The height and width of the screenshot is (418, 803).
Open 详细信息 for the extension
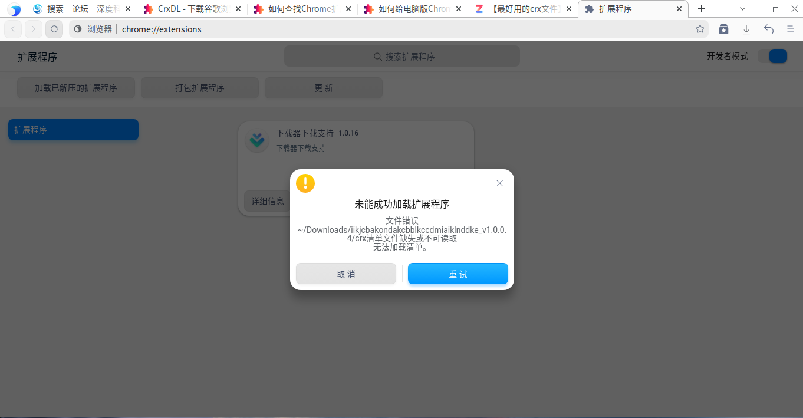coord(268,200)
